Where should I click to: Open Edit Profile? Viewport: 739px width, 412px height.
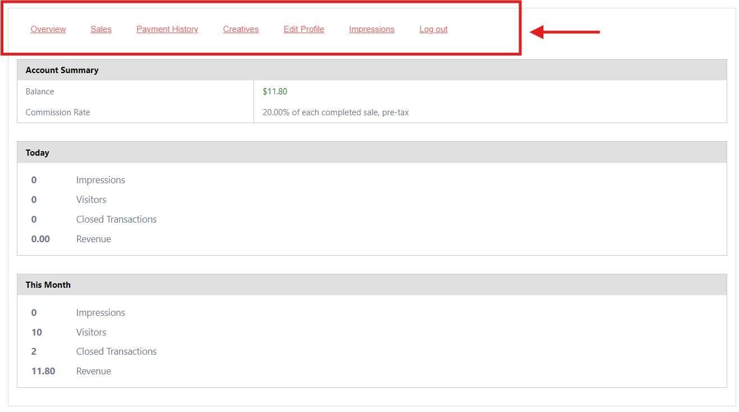304,29
